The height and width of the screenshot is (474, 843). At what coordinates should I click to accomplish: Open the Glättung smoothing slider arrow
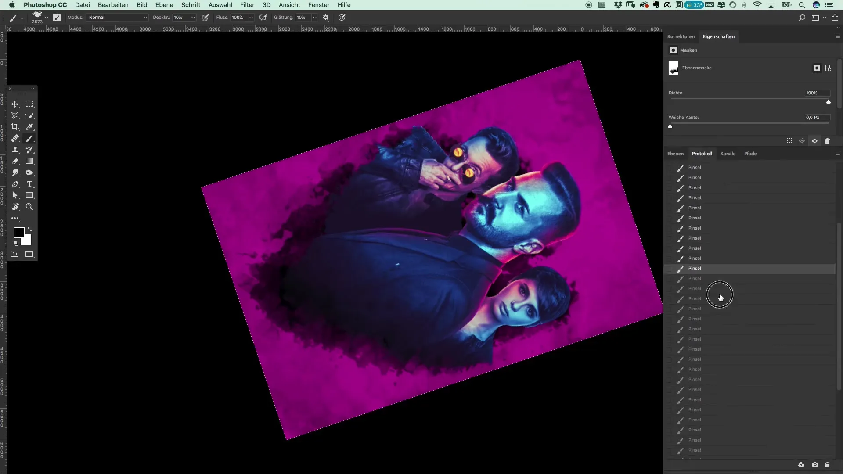315,18
